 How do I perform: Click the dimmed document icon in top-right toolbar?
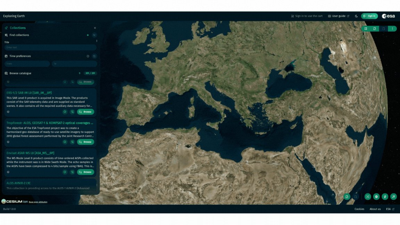pos(383,28)
